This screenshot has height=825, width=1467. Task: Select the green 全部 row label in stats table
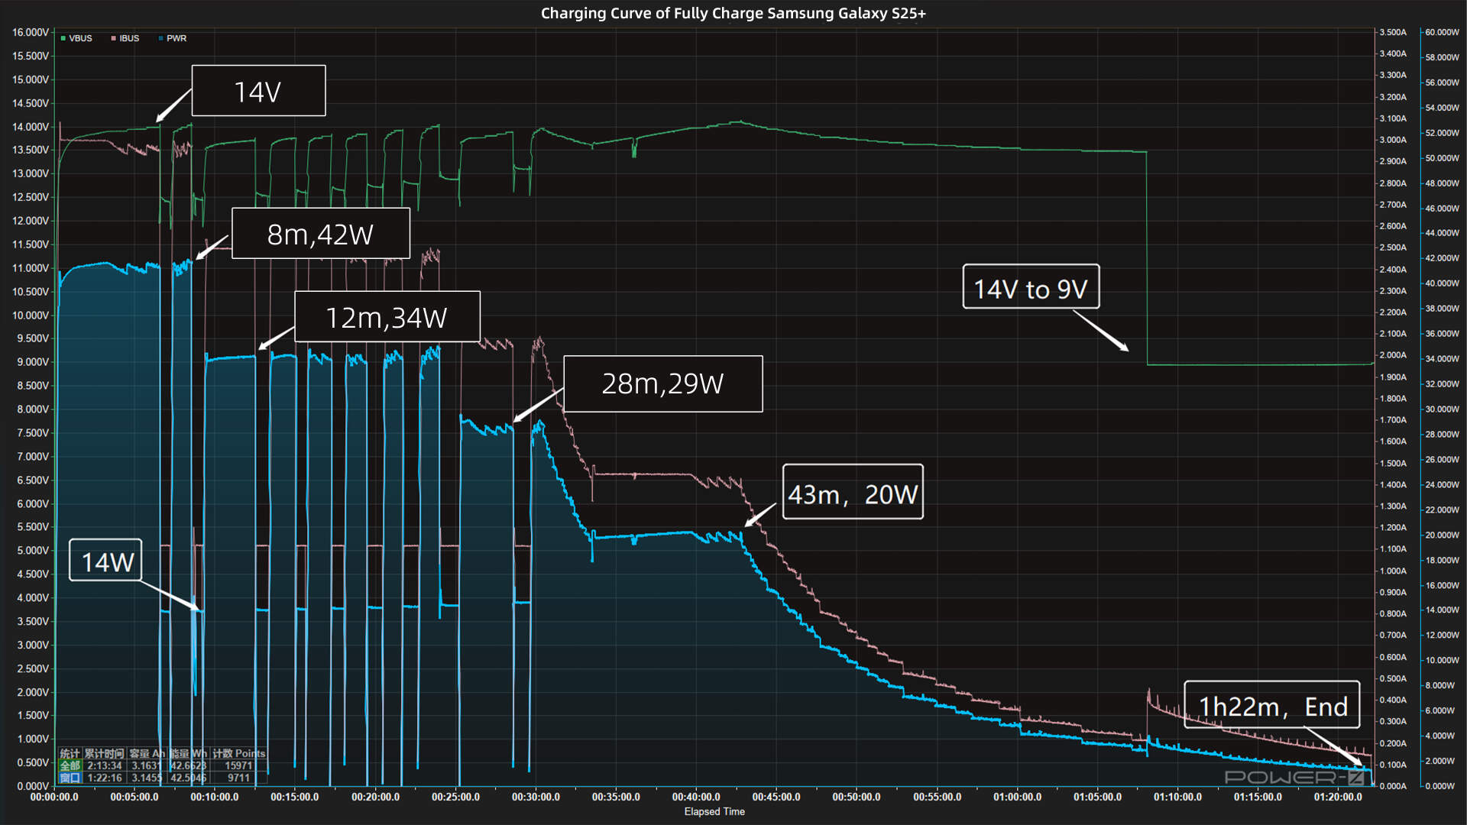point(70,765)
